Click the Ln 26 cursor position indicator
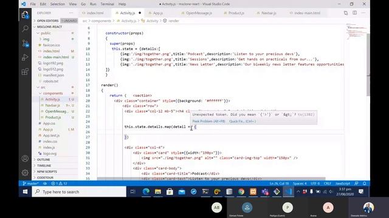The image size is (389, 218). [x=280, y=183]
